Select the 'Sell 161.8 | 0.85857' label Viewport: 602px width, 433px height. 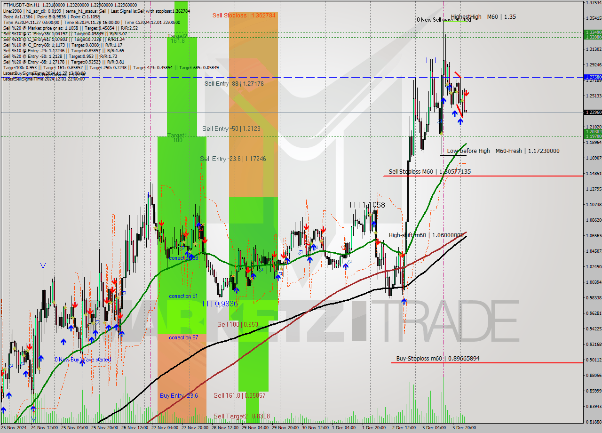239,396
